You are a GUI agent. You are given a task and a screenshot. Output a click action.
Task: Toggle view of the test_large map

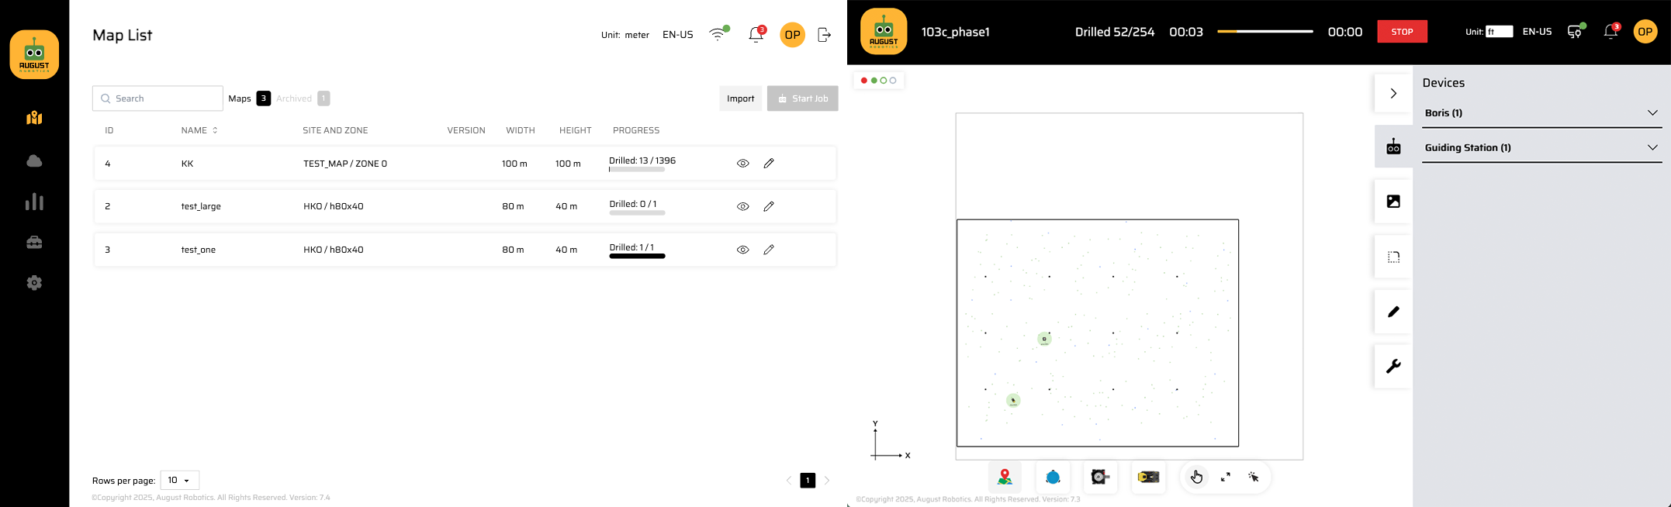coord(742,207)
